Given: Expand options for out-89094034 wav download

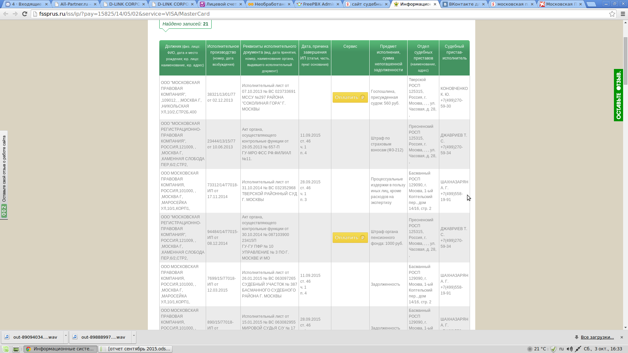Looking at the screenshot, I should tap(66, 336).
